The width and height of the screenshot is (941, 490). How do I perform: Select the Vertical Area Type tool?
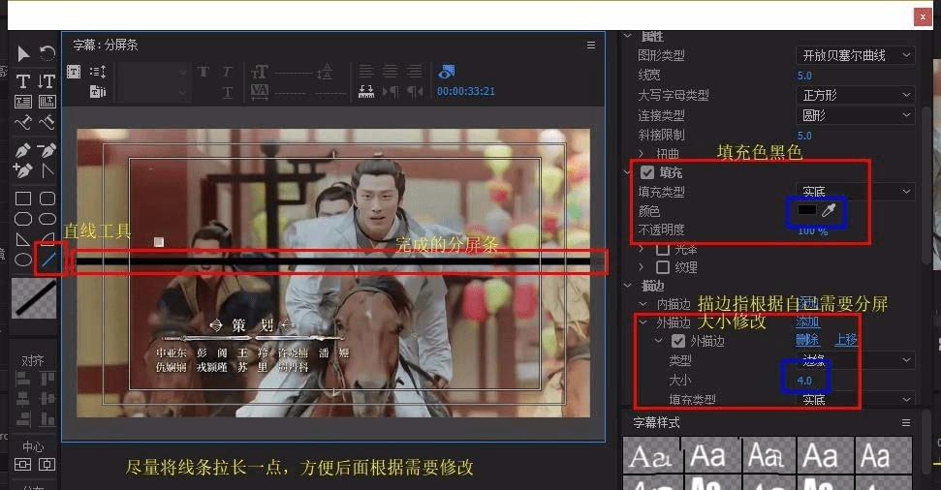click(x=47, y=102)
